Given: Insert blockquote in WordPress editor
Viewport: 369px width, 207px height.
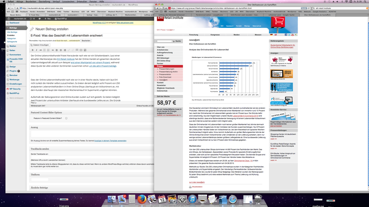Looking at the screenshot, I should click(53, 50).
